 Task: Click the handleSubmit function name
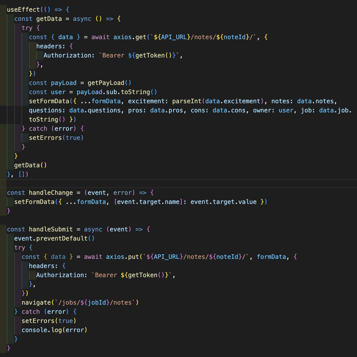tap(51, 229)
